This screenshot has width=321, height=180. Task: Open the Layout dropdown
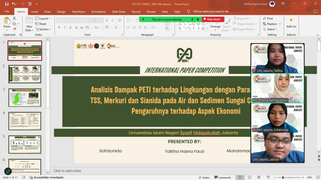(43, 18)
